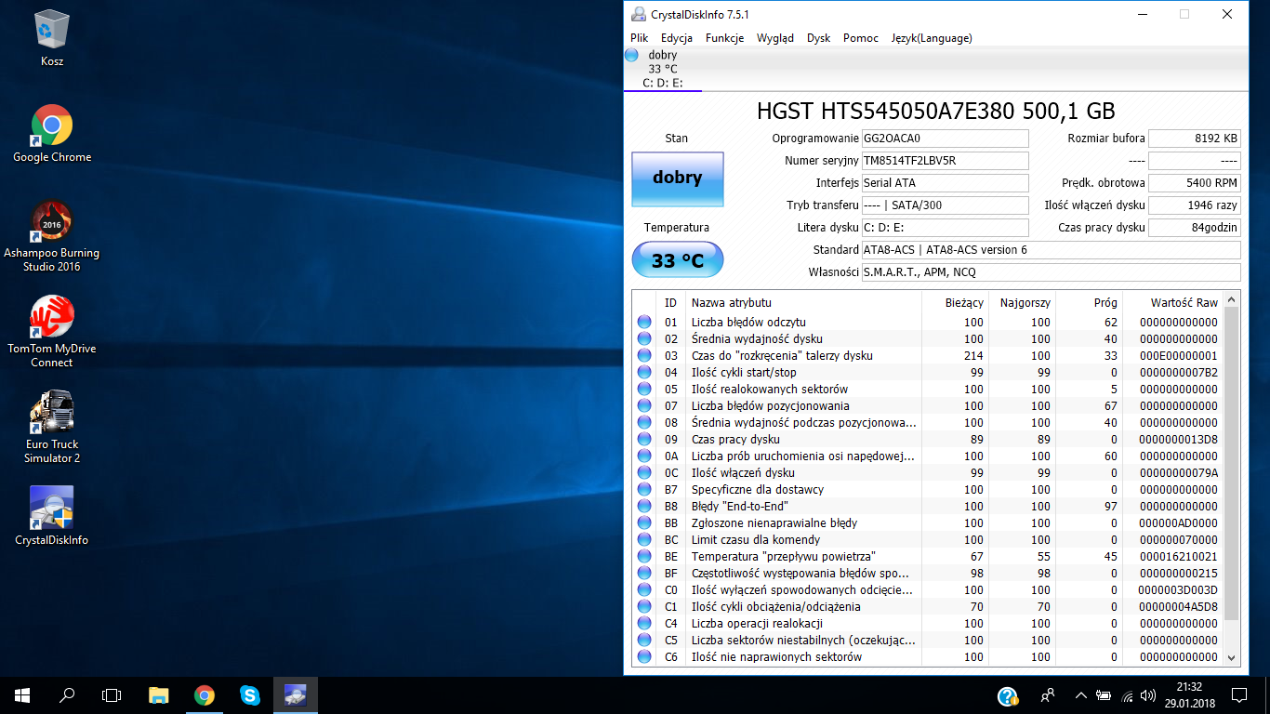Click the volume speaker tray icon
This screenshot has height=714, width=1270.
[1149, 695]
